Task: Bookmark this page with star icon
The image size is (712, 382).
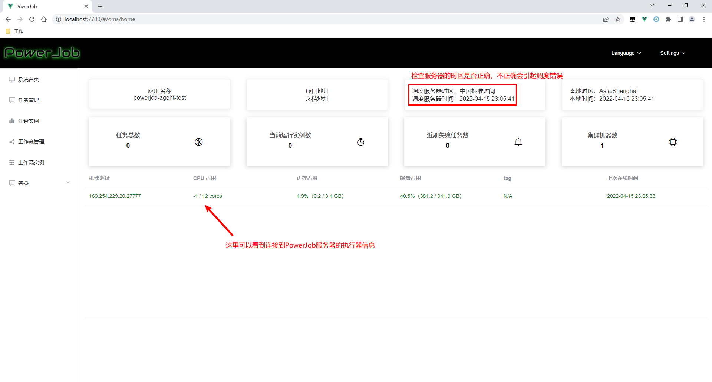Action: (618, 19)
